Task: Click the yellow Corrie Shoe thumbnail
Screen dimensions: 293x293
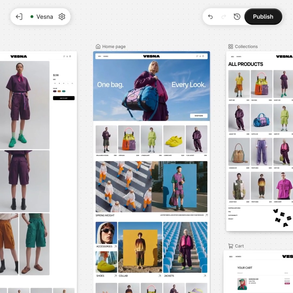Action: tap(174, 139)
